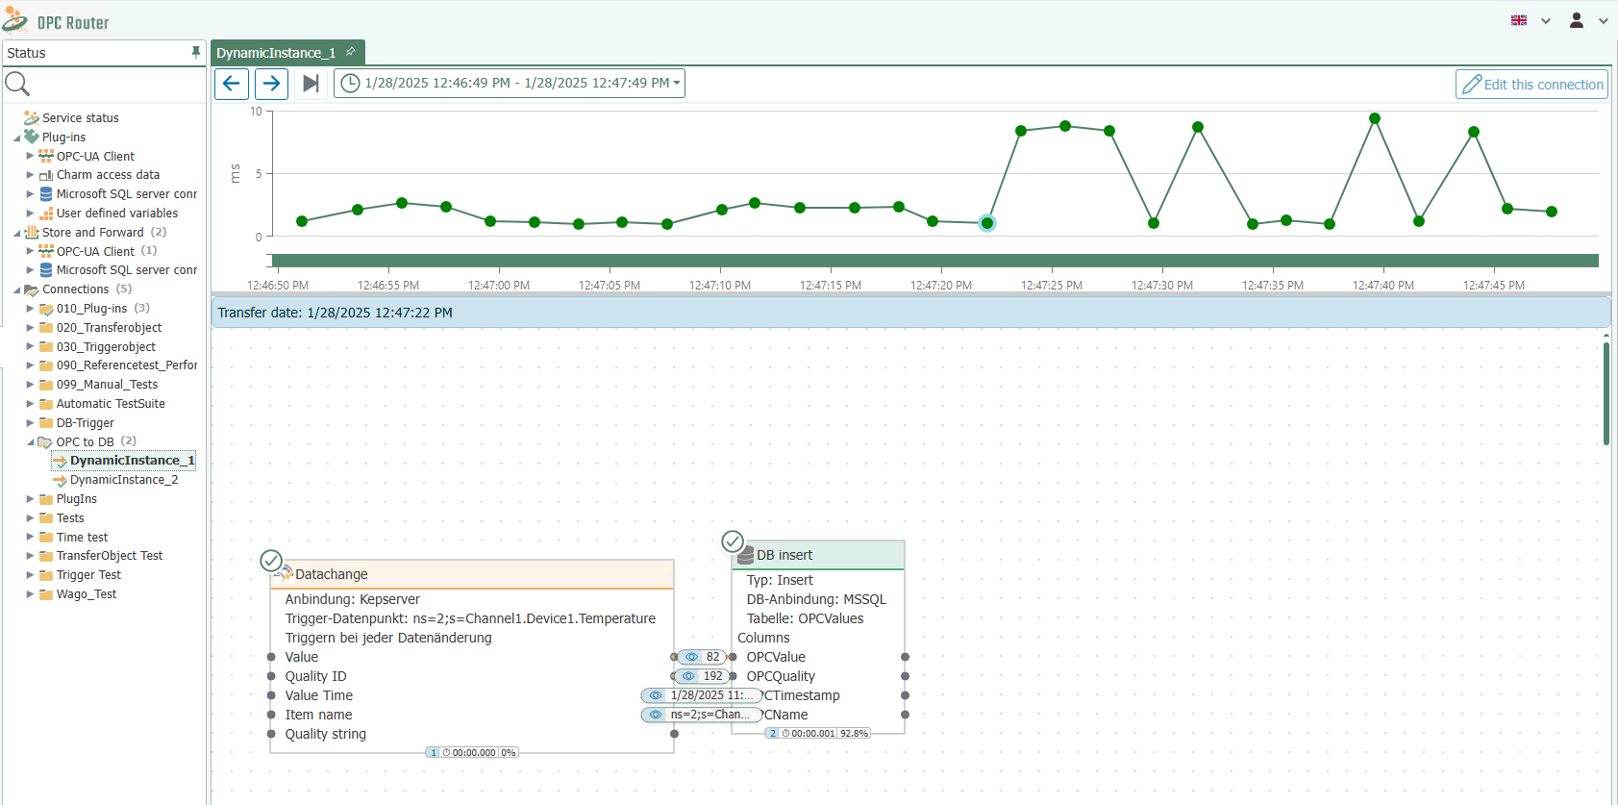Expand the 020_Transferobject folder
The image size is (1618, 805).
tap(30, 327)
